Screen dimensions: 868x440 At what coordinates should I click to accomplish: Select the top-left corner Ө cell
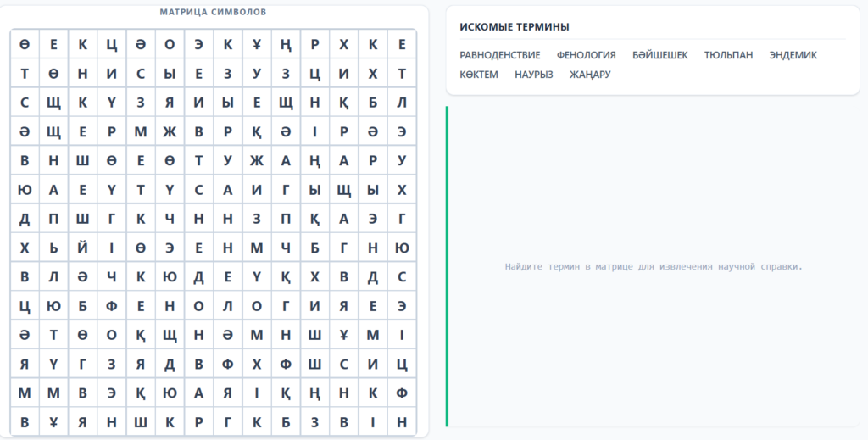coord(25,44)
